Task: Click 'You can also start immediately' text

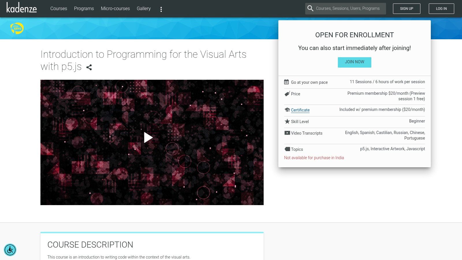Action: tap(355, 48)
